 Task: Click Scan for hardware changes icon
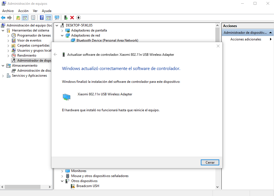57,18
